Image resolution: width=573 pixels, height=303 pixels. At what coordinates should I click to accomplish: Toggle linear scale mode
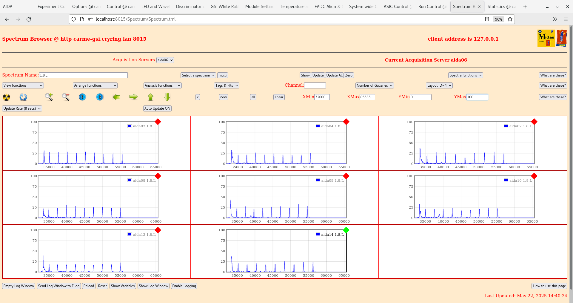coord(278,97)
